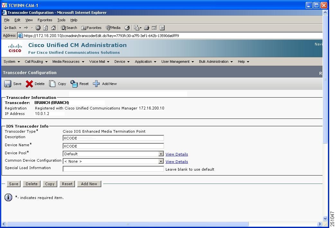
Task: Open the Favorites pane from the toolbar
Action: click(91, 28)
